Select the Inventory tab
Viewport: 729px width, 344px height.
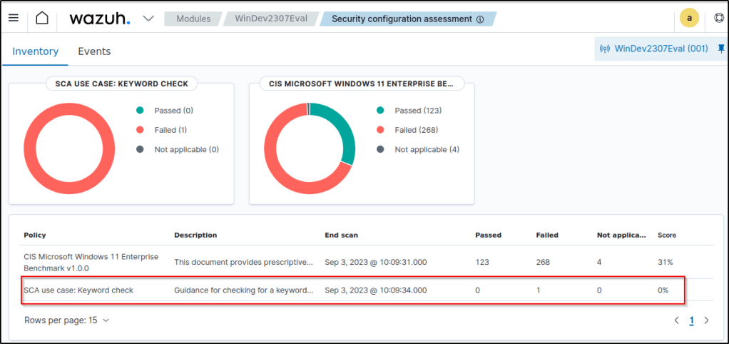[35, 51]
